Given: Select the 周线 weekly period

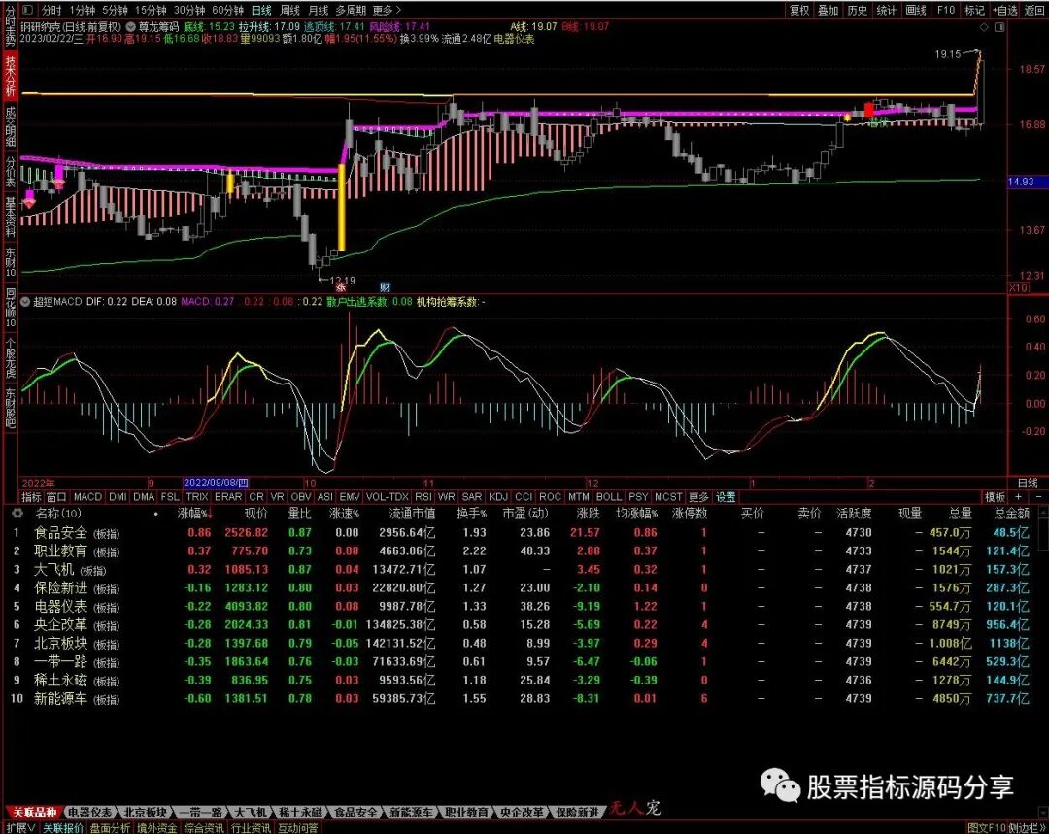Looking at the screenshot, I should (x=289, y=10).
